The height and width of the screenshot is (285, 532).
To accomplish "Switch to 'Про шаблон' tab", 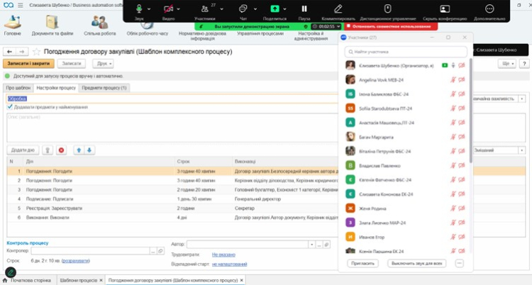I will [18, 88].
